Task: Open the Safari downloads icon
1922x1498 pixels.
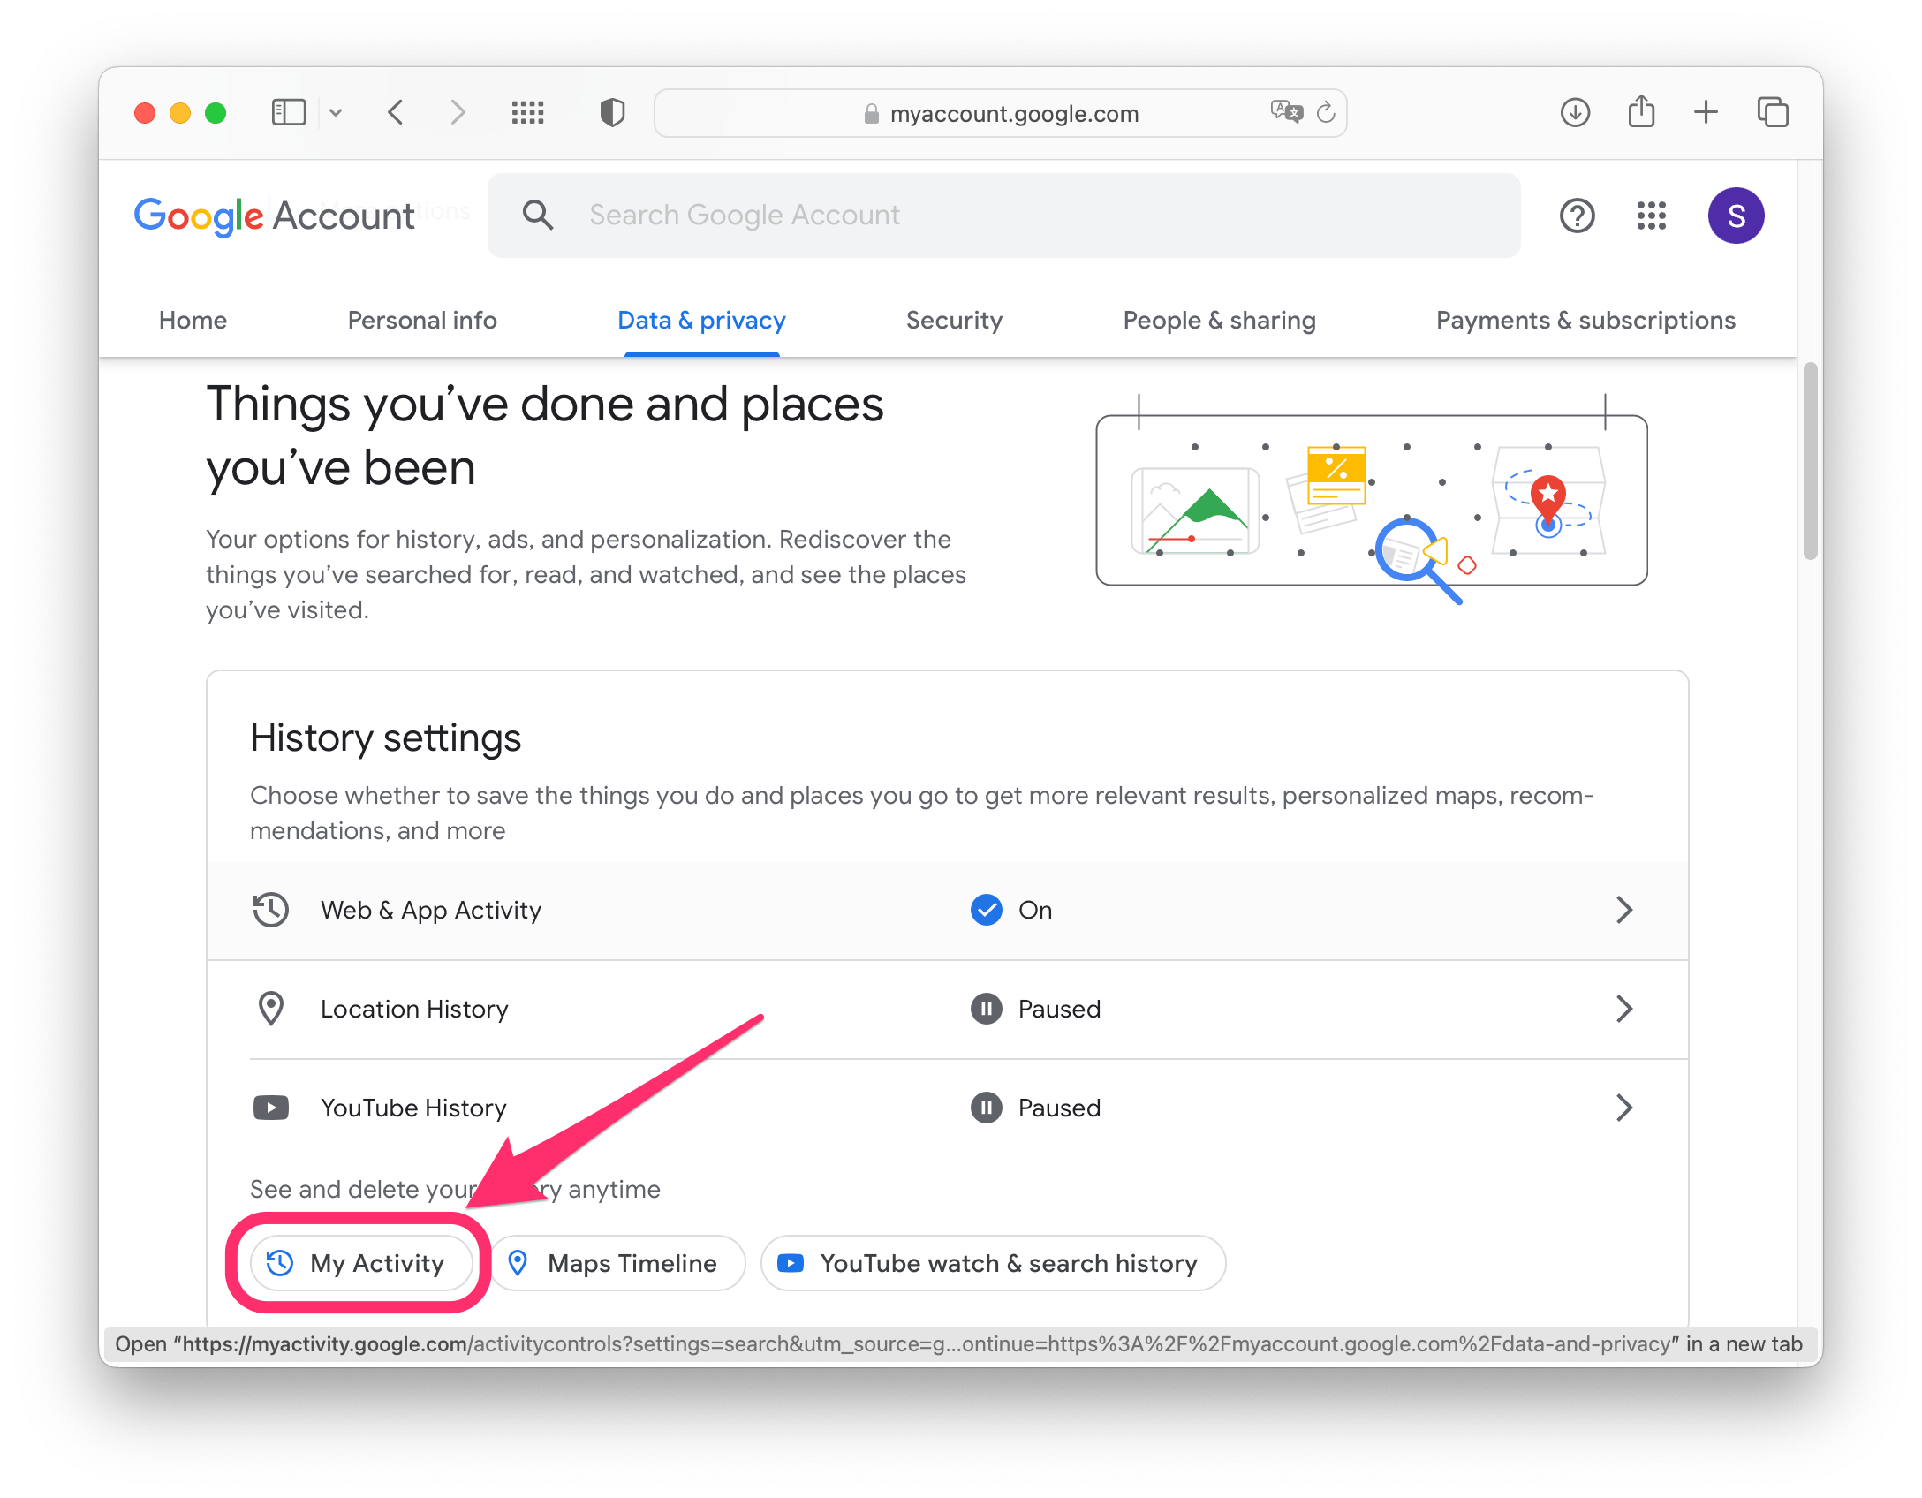Action: point(1575,113)
